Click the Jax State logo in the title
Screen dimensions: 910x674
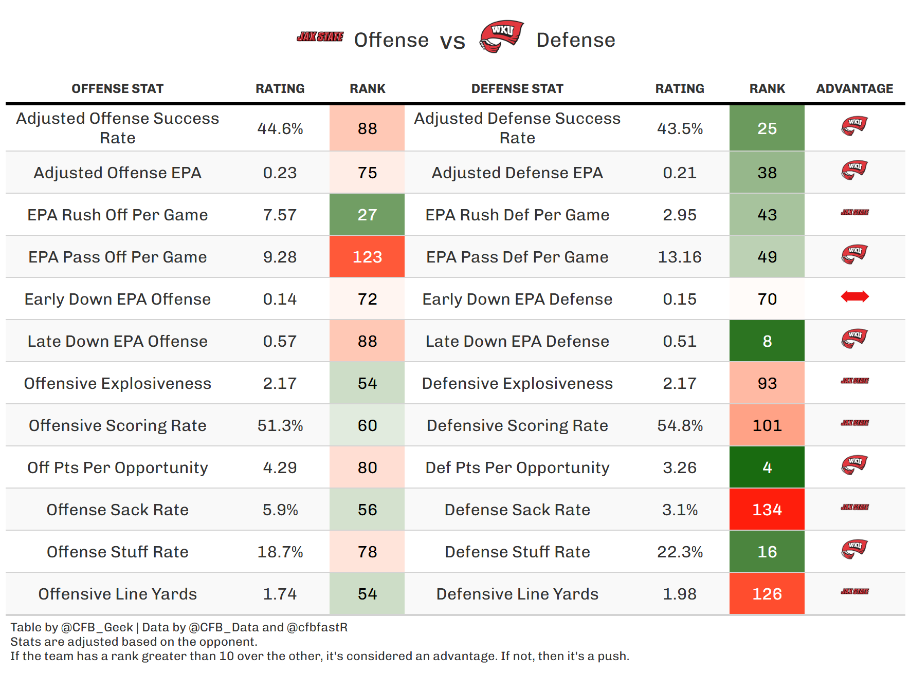tap(320, 37)
